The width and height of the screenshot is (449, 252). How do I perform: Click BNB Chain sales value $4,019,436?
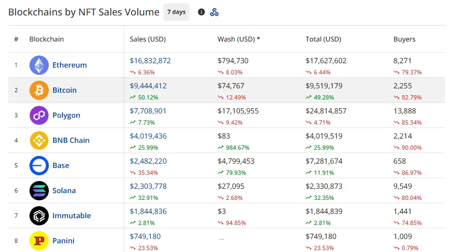click(148, 136)
